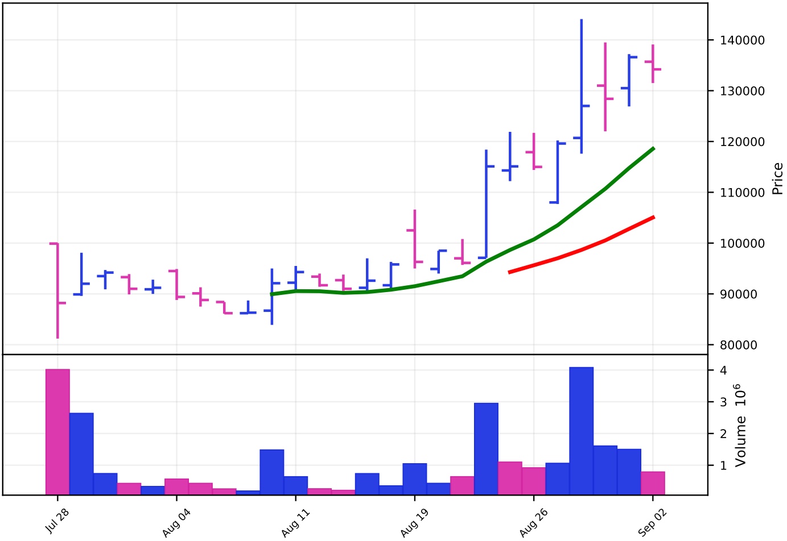Click the Aug 19 date label

(x=414, y=523)
